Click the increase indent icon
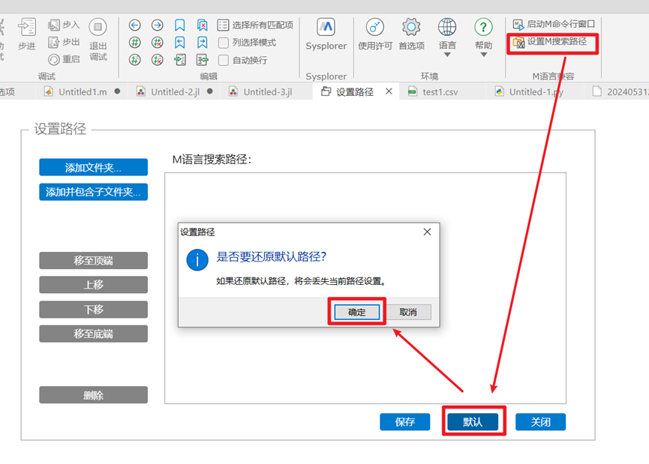649x464 pixels. pyautogui.click(x=179, y=60)
